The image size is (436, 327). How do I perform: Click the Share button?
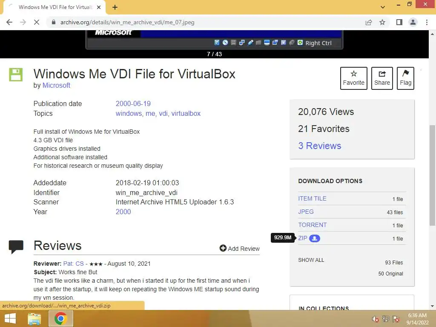click(x=382, y=78)
